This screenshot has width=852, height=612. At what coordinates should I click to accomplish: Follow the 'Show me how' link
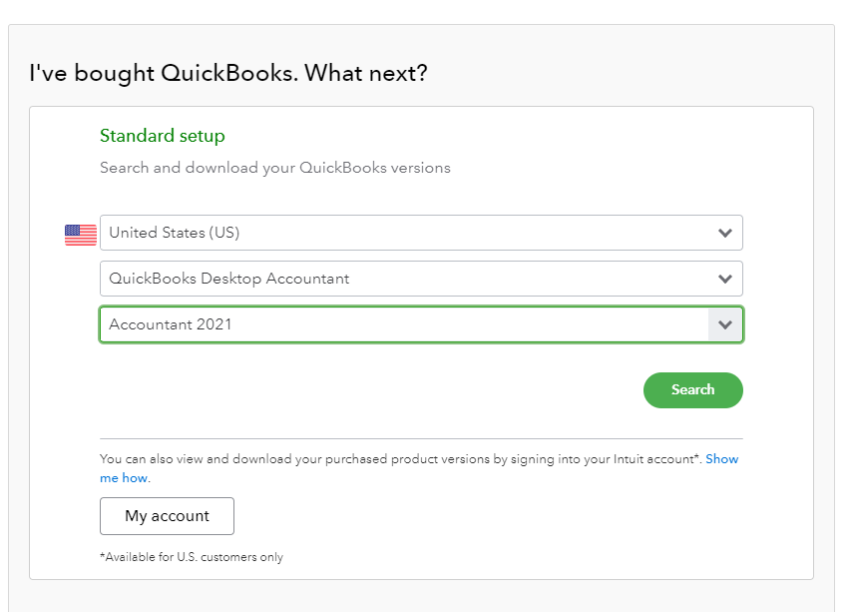[x=721, y=459]
